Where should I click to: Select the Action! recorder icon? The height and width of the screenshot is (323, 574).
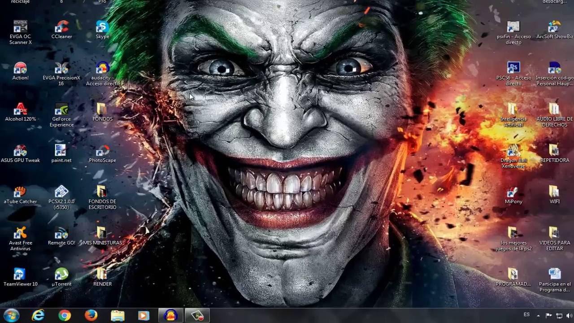point(20,71)
